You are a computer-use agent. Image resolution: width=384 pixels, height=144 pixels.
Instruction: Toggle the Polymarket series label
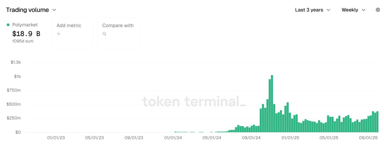coord(25,25)
